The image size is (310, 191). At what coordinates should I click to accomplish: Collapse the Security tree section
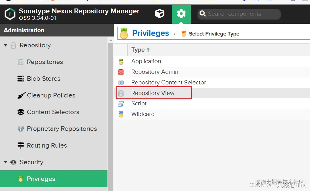[6, 162]
